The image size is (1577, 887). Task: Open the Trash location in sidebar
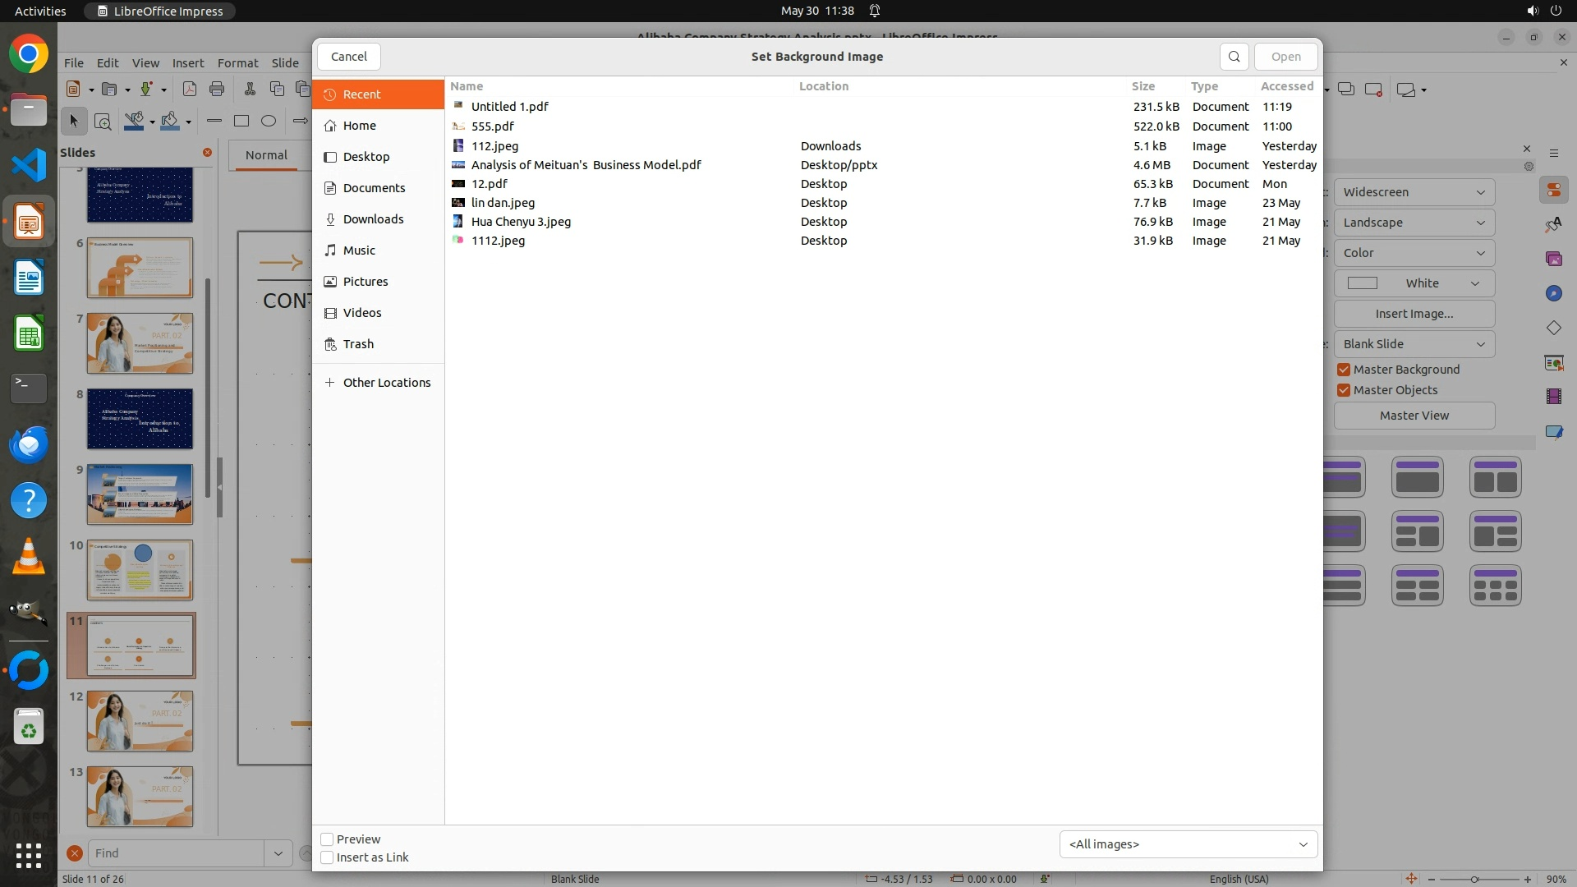tap(358, 344)
